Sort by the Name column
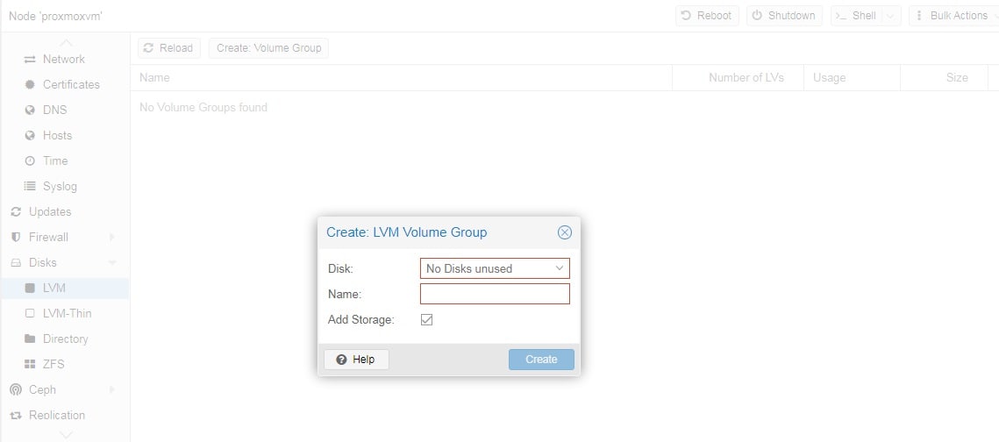Image resolution: width=999 pixels, height=442 pixels. (402, 78)
